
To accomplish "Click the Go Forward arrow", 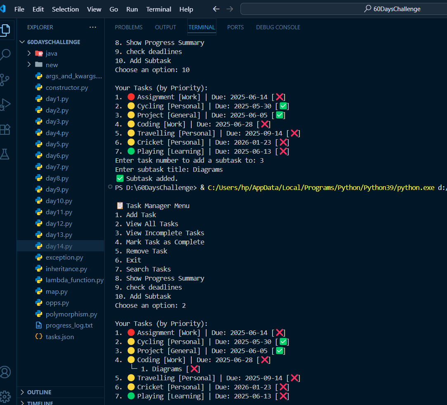I will pyautogui.click(x=230, y=9).
